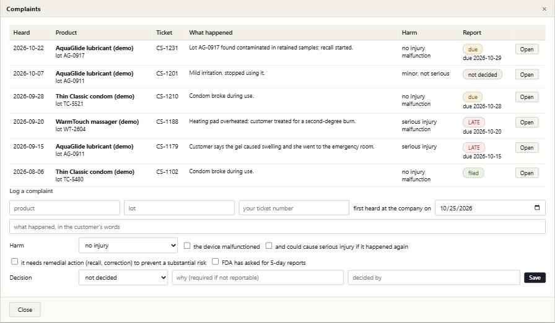555x323 pixels.
Task: Click 'Mild irritation, stopped using it.' text
Action: pos(227,73)
